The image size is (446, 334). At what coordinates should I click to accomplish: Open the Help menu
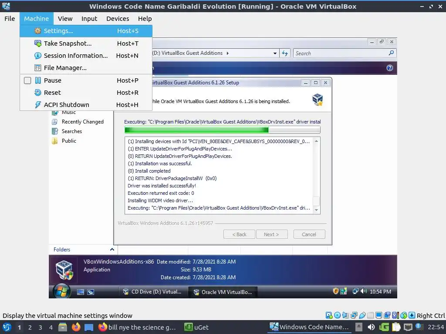[145, 18]
